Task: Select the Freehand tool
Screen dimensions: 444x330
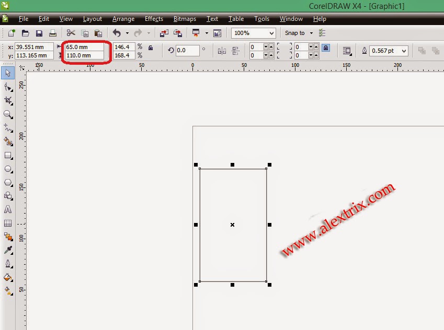Action: coord(8,128)
